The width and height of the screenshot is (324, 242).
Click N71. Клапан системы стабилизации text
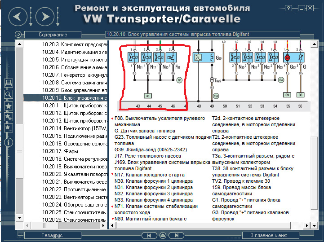pyautogui.click(x=156, y=209)
